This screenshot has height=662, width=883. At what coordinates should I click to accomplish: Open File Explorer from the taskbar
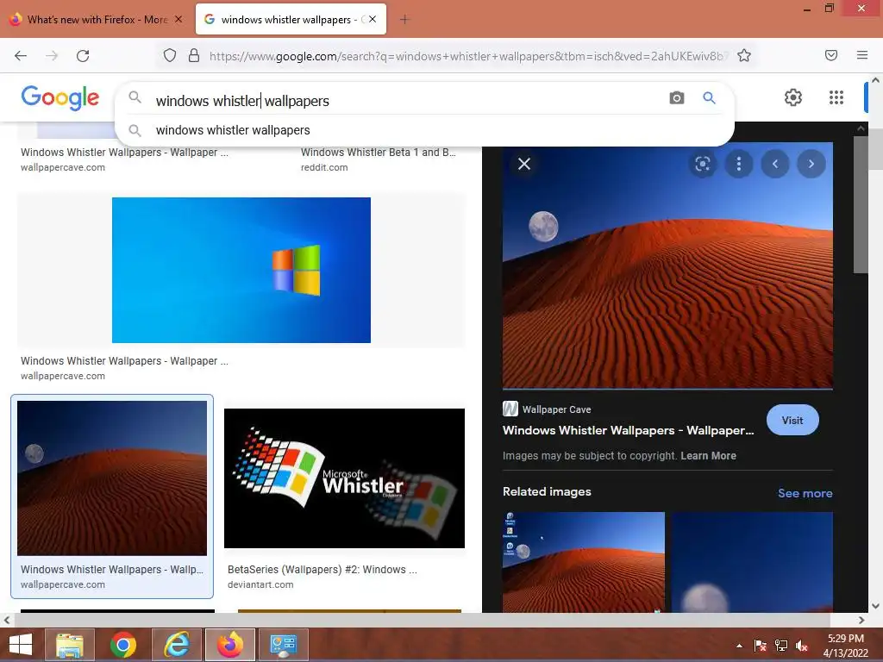pyautogui.click(x=69, y=645)
